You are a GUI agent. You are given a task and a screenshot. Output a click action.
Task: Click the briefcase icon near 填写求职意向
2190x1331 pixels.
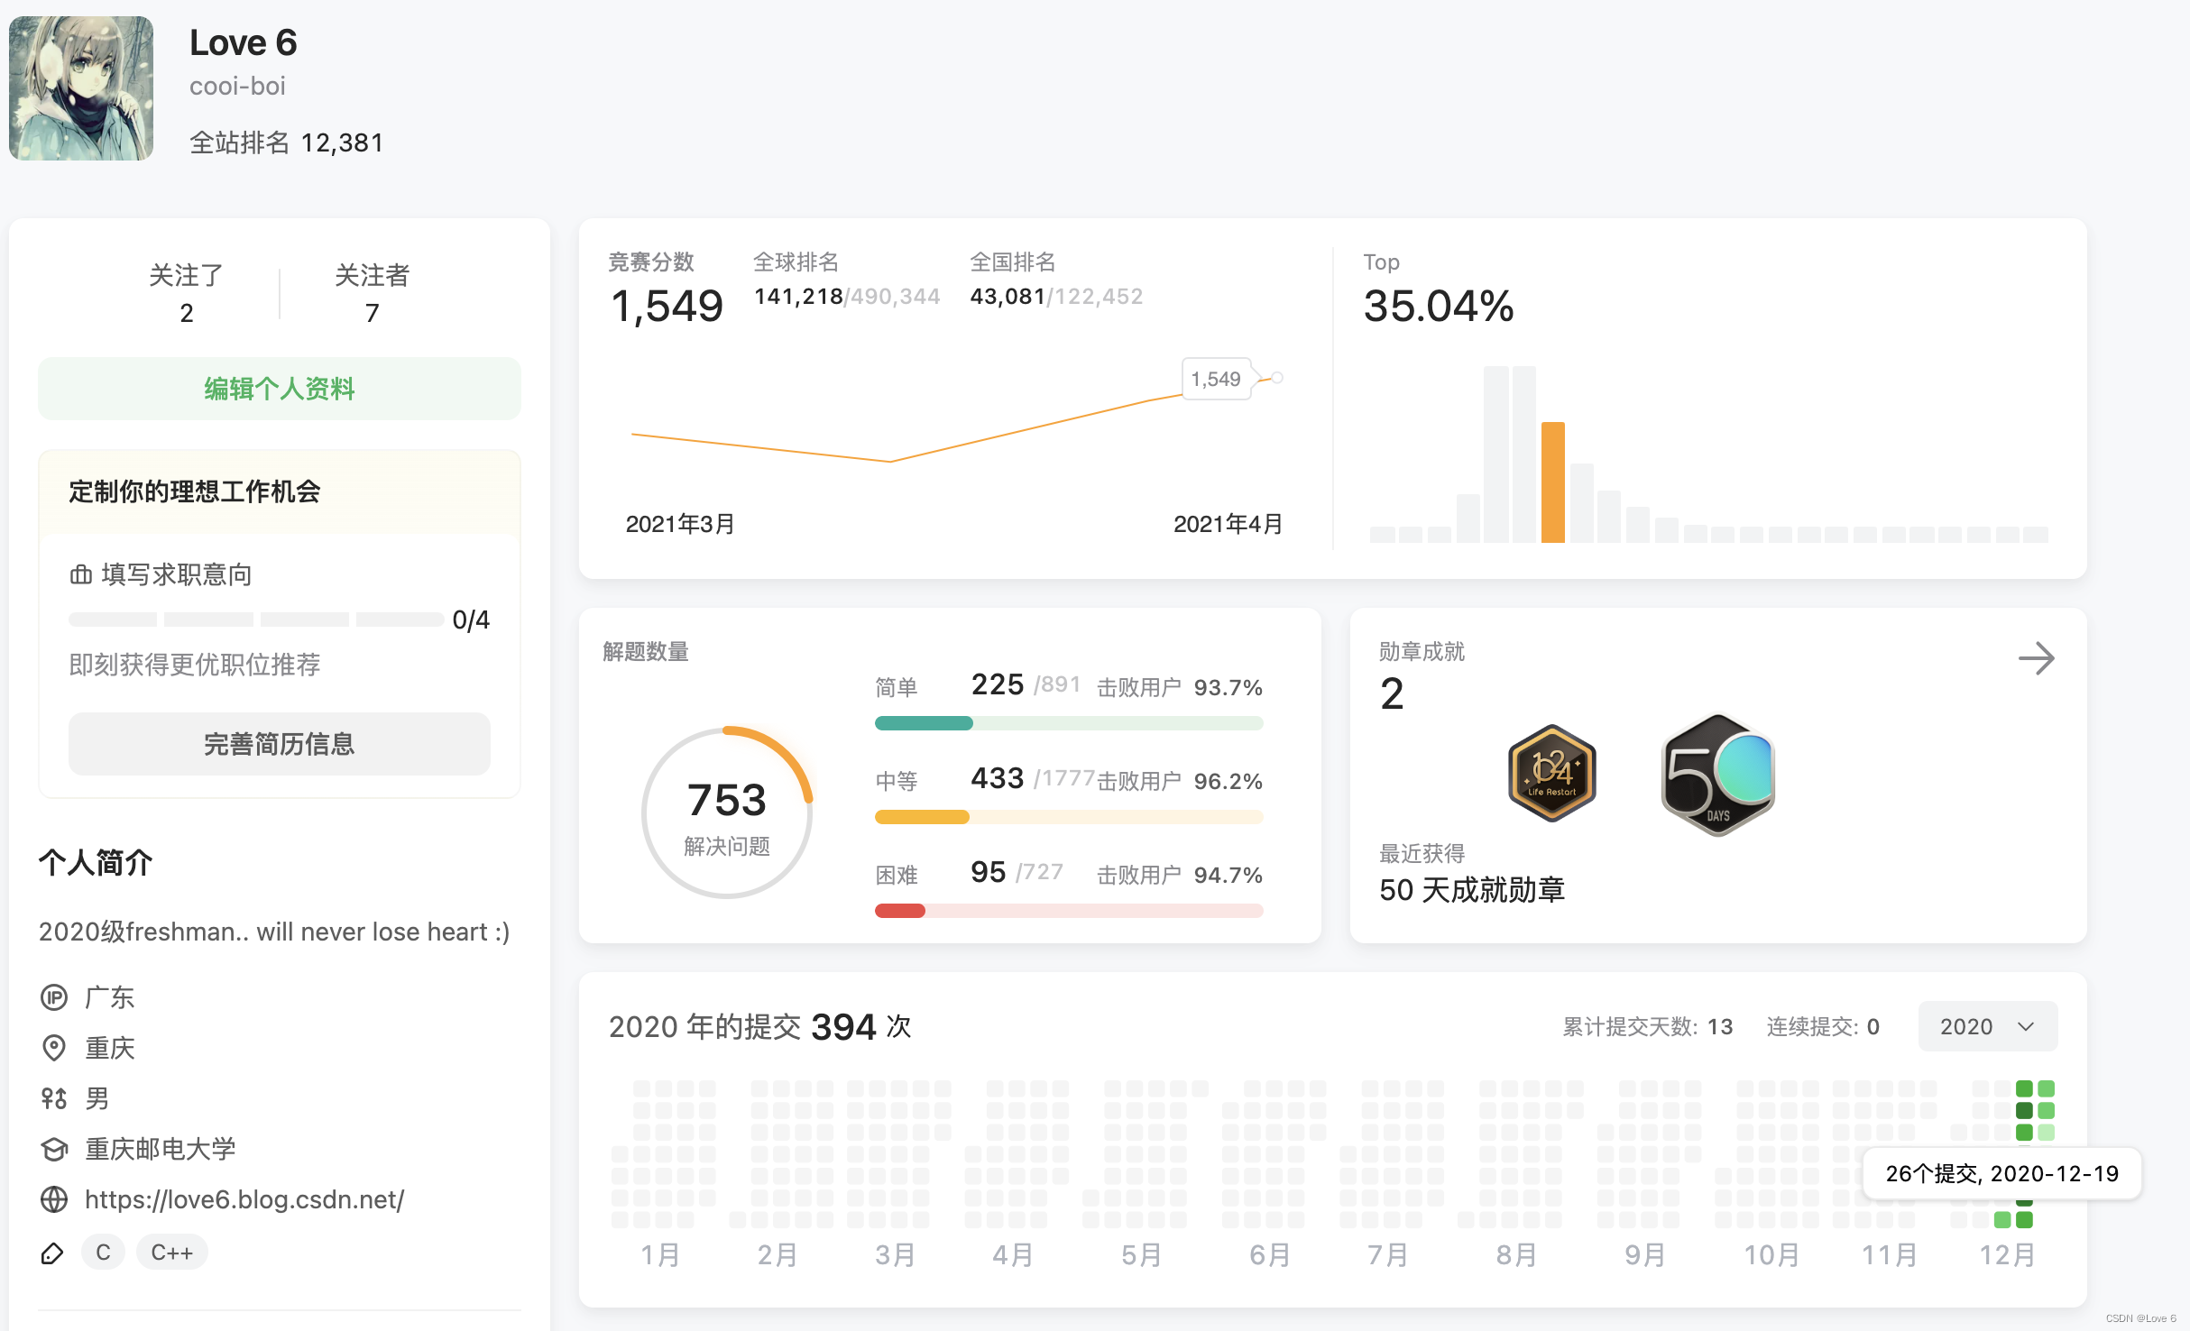(x=81, y=574)
